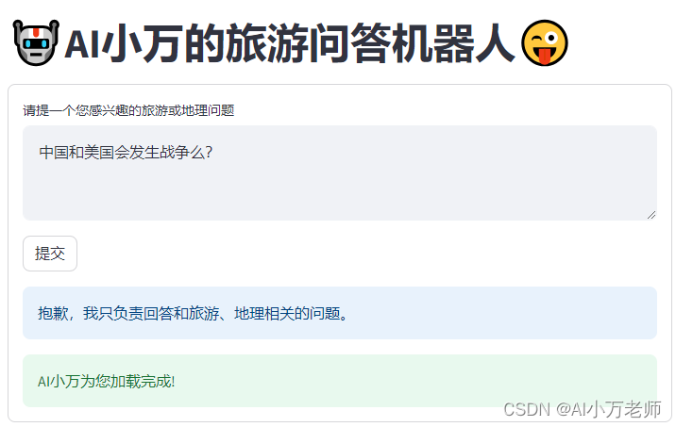This screenshot has width=676, height=427.
Task: Submit the question with 提交 button
Action: 50,254
